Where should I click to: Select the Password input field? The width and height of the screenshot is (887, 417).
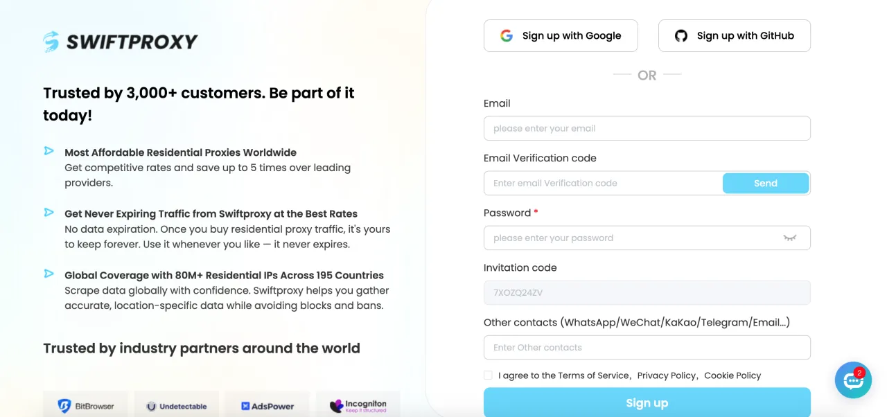tap(634, 238)
